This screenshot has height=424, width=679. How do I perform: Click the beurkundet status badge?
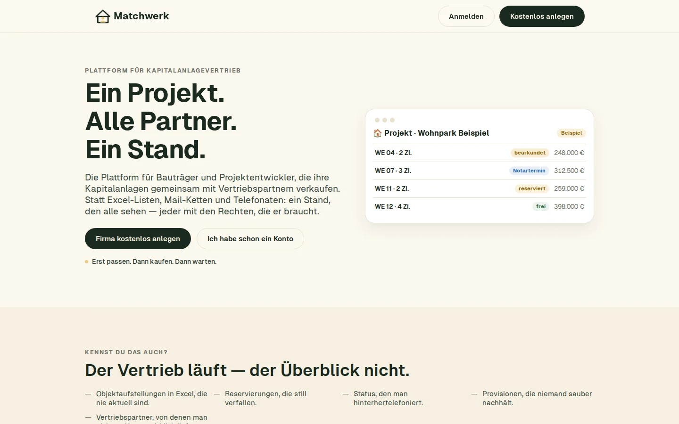[530, 153]
